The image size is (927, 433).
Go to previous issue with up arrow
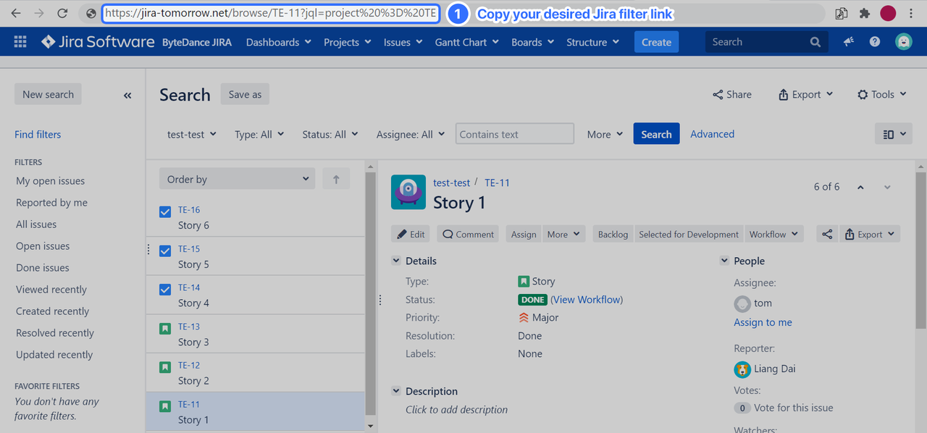(x=860, y=188)
